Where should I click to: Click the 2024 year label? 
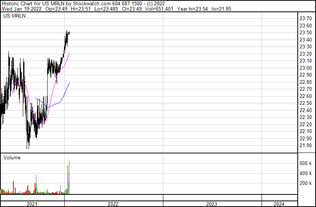click(x=279, y=204)
